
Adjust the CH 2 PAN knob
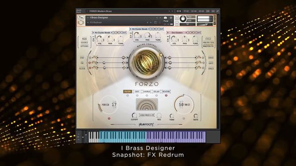(x=148, y=35)
